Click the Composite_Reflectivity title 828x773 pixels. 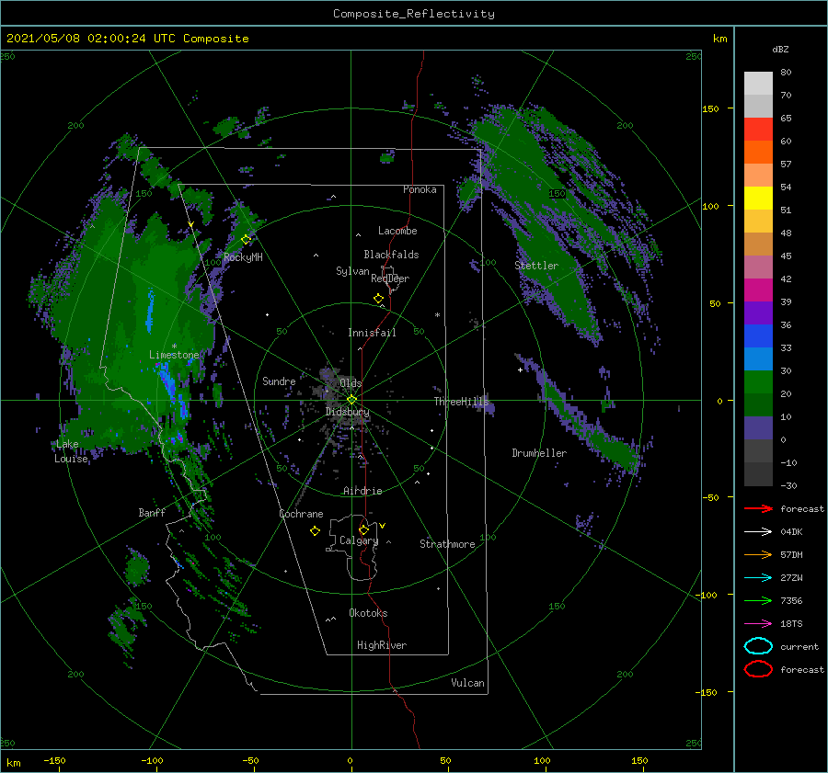(414, 14)
